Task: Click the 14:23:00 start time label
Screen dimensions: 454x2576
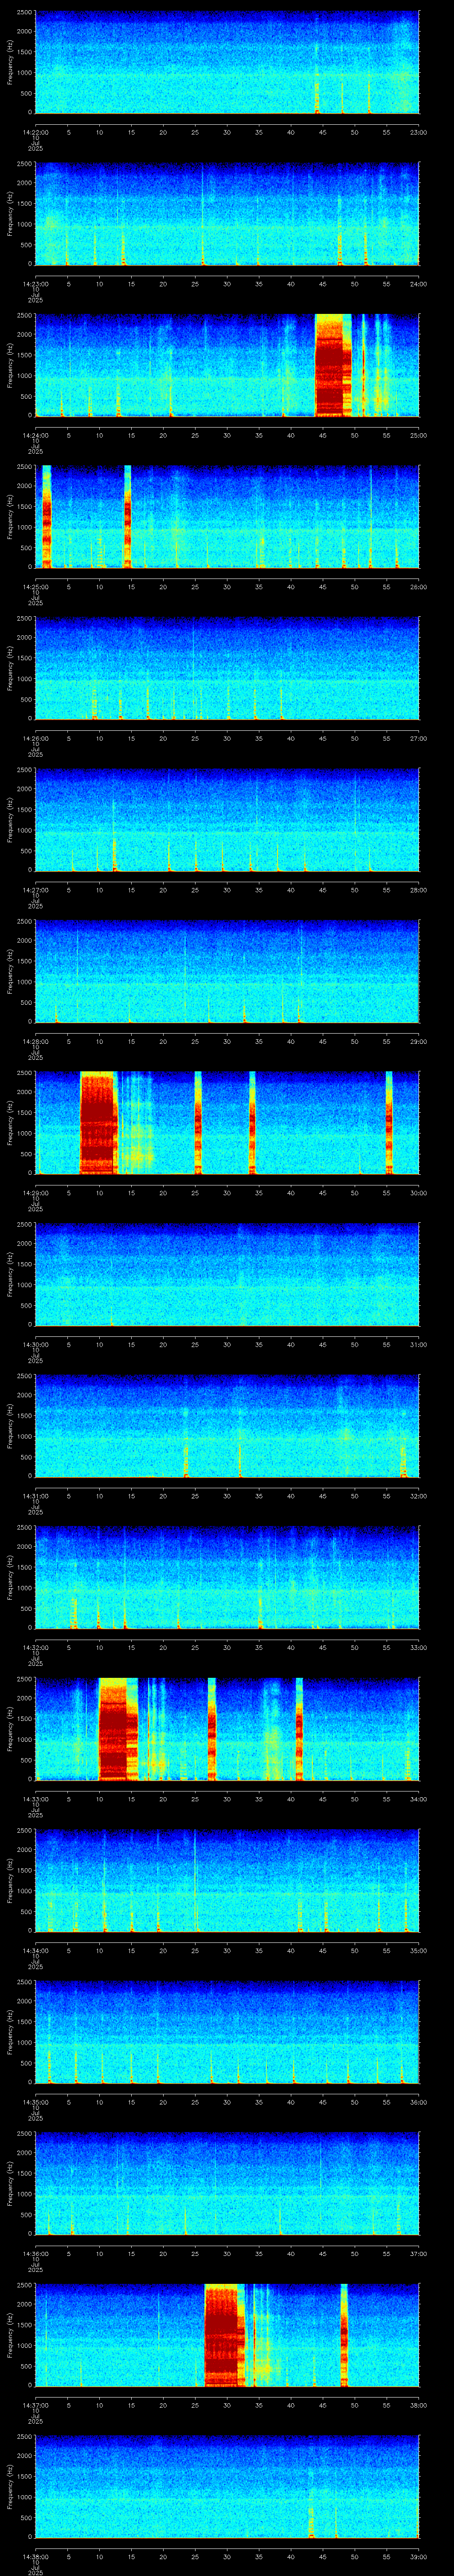Action: pos(35,284)
